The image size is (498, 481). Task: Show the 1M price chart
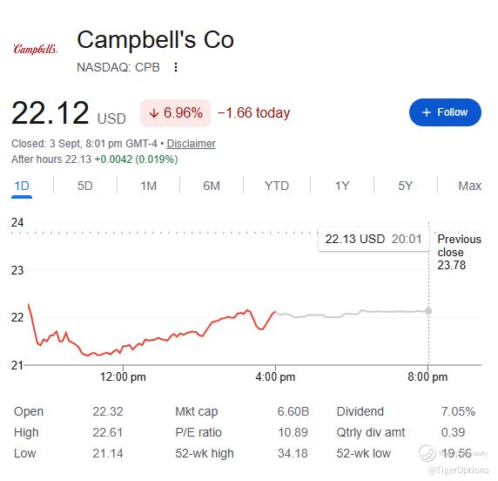(148, 186)
